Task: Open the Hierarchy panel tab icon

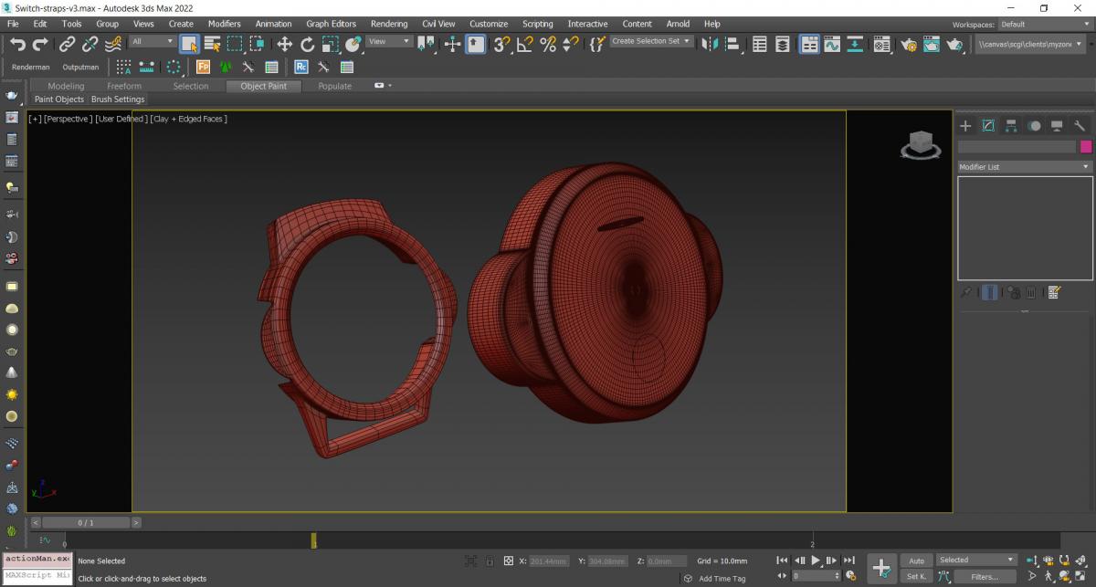Action: coord(1011,126)
